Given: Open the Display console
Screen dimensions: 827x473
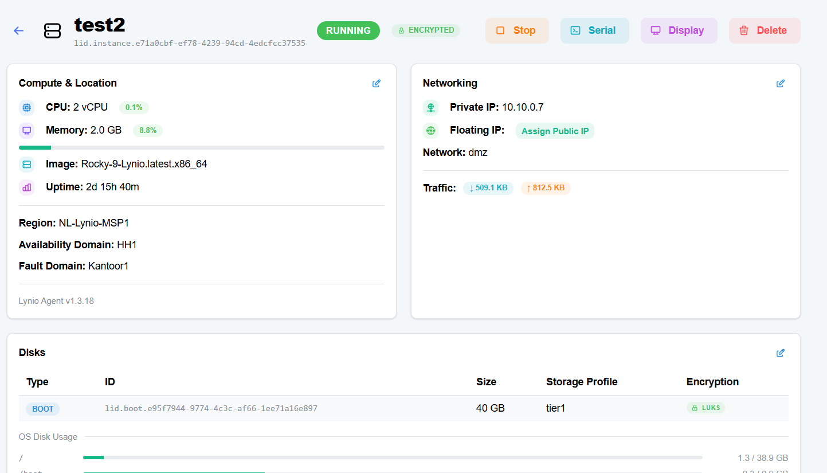Looking at the screenshot, I should click(x=679, y=30).
